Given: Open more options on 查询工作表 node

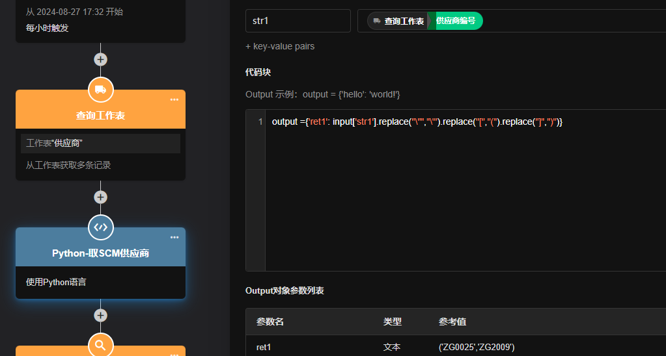Looking at the screenshot, I should tap(174, 99).
